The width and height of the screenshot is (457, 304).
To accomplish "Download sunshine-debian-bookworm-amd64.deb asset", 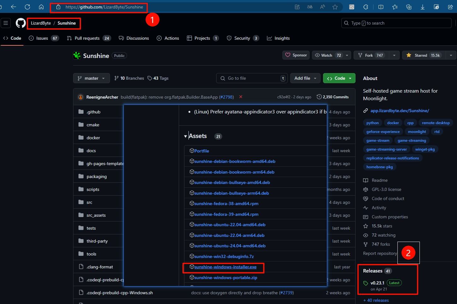I will click(235, 161).
